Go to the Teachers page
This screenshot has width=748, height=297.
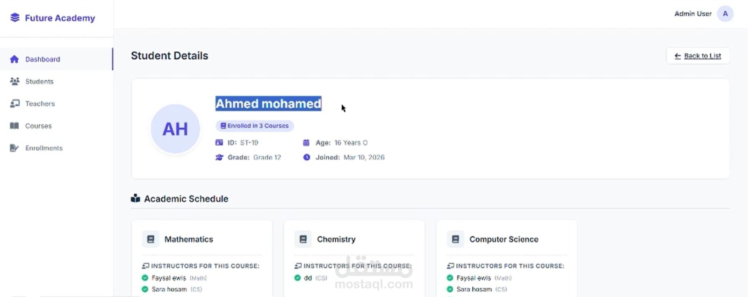click(40, 104)
